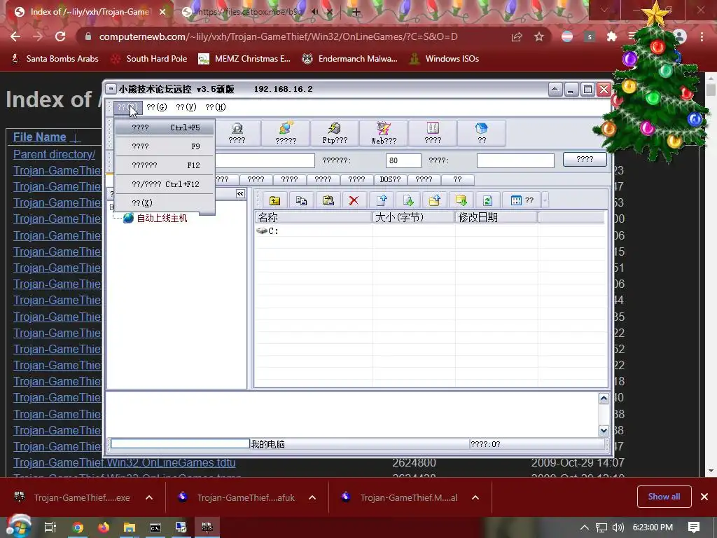Open the Windows ISOs bookmark

point(444,59)
